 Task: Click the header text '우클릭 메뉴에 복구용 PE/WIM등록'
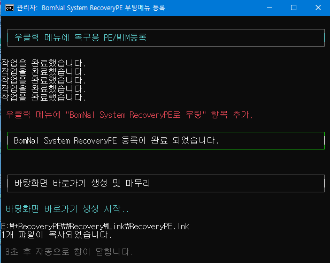[80, 37]
